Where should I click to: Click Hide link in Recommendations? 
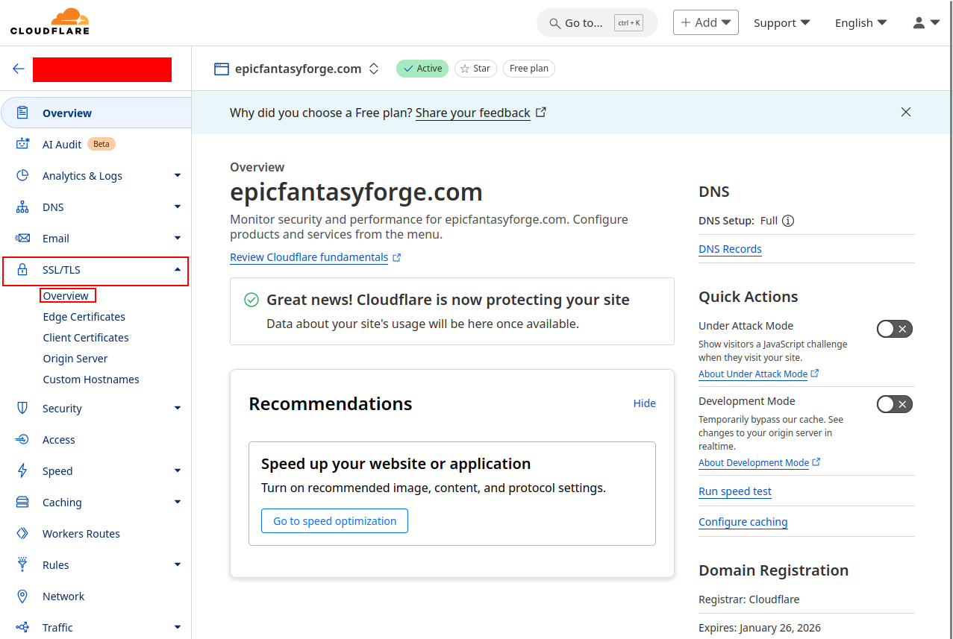point(645,403)
